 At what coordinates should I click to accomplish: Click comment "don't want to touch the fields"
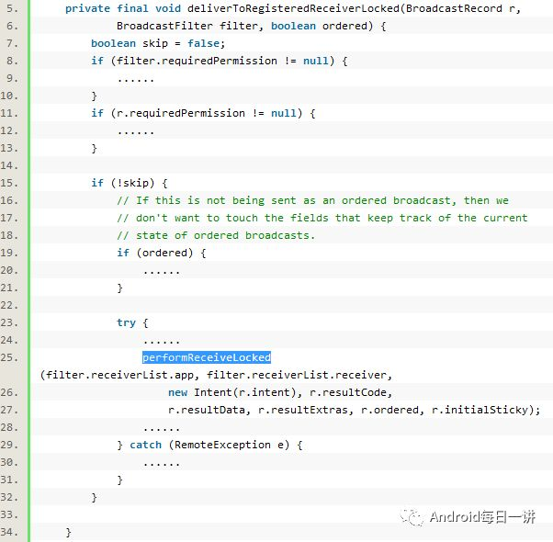click(232, 218)
